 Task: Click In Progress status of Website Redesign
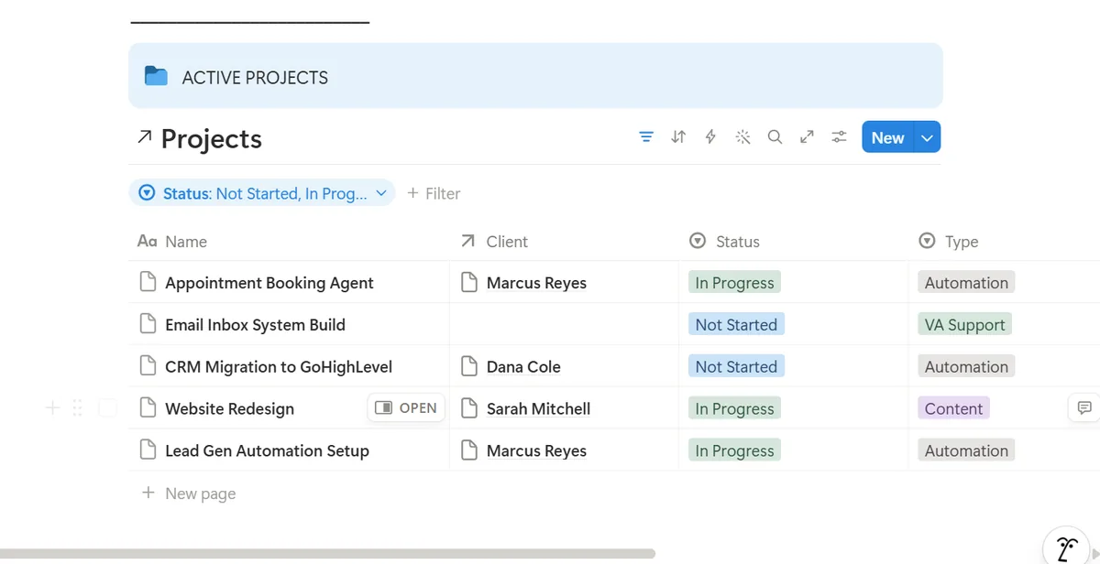(734, 409)
